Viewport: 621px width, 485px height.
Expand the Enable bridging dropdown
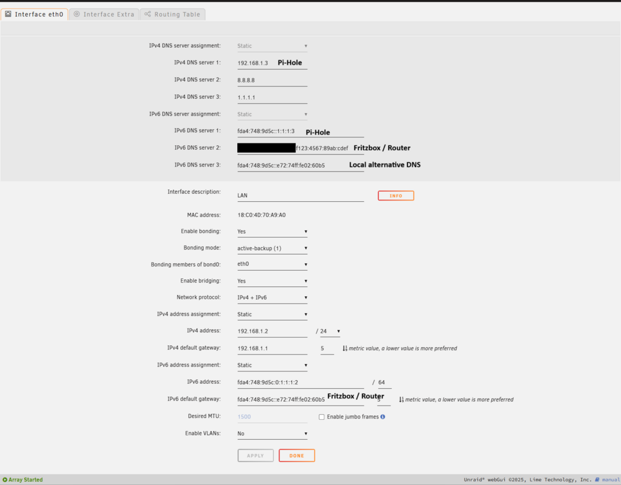[272, 281]
